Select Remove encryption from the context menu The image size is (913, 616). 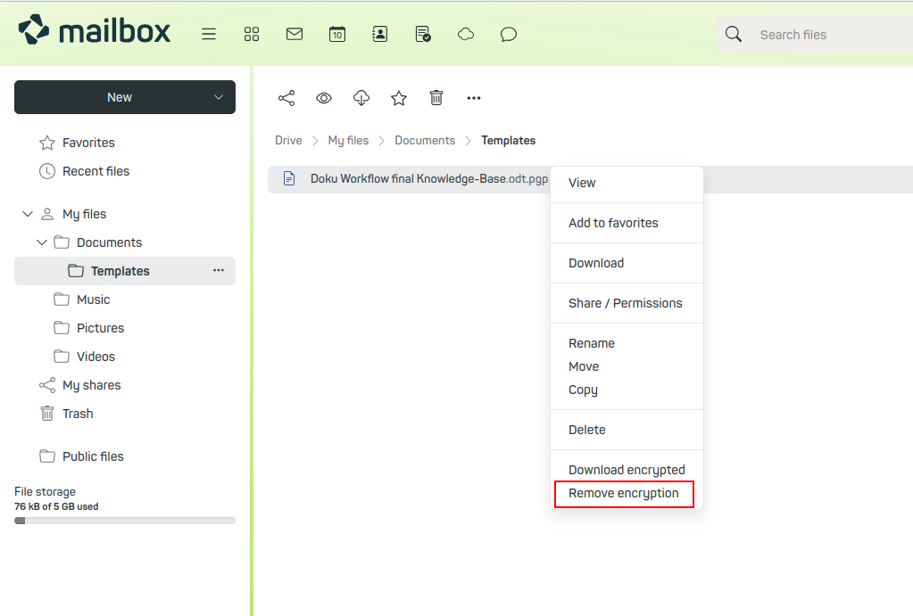623,493
